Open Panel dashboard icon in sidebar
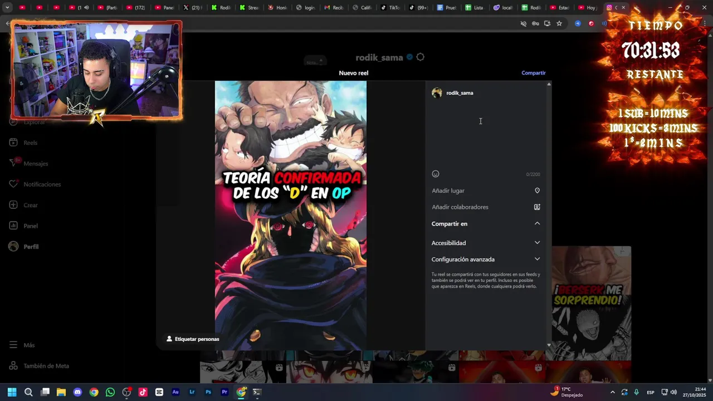 coord(13,226)
